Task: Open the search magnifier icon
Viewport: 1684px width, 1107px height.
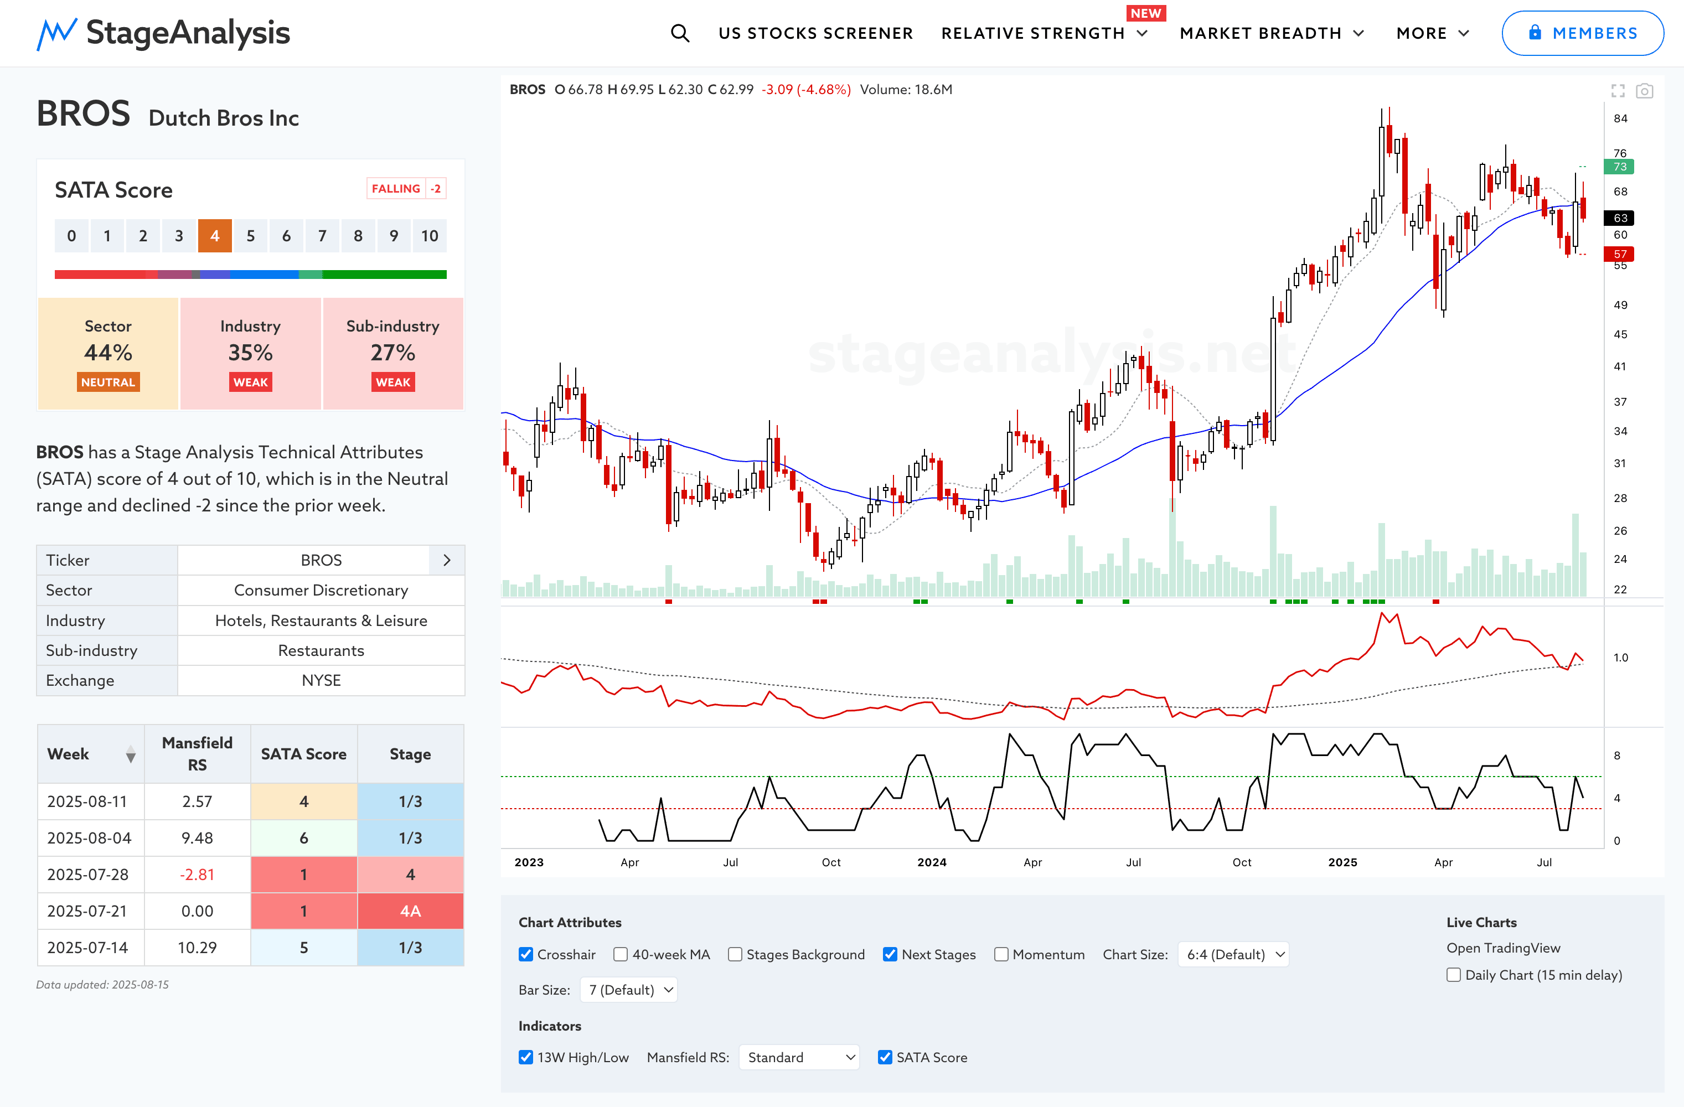Action: 679,33
